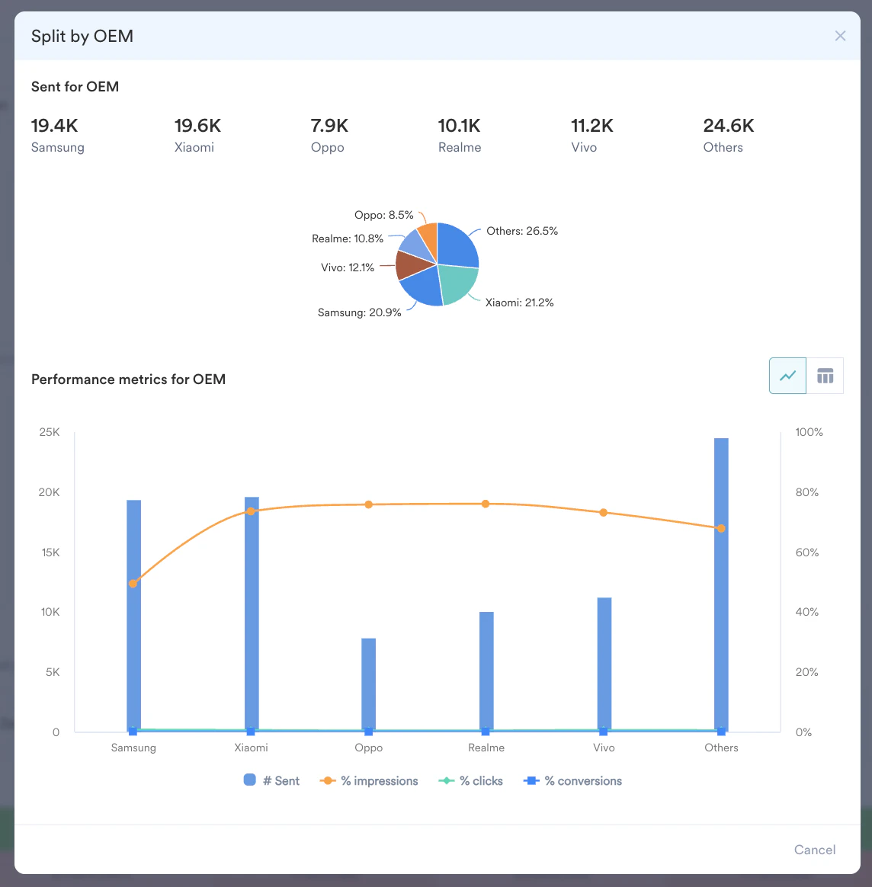Click the 24.6K Others stat value
Screen dimensions: 872x887
pyautogui.click(x=729, y=125)
